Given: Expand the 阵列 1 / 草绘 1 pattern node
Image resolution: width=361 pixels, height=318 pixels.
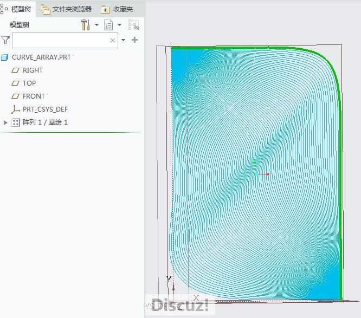Looking at the screenshot, I should [6, 122].
